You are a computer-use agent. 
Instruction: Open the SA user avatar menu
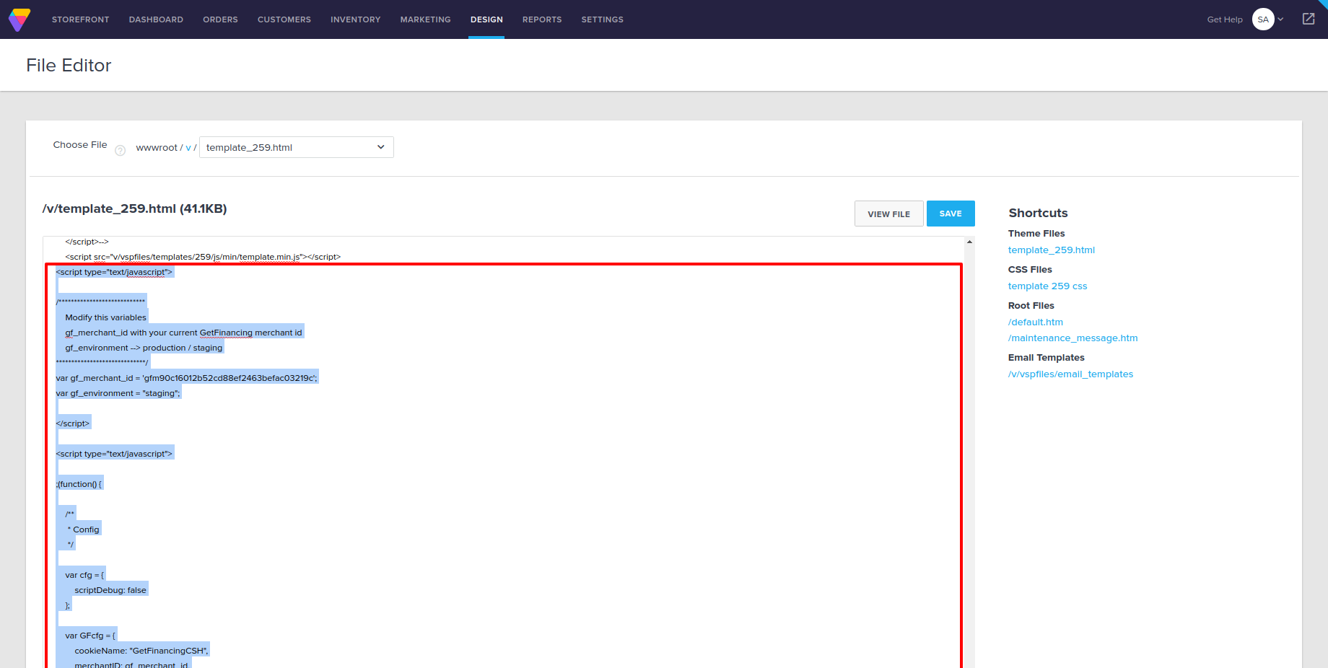pos(1263,19)
